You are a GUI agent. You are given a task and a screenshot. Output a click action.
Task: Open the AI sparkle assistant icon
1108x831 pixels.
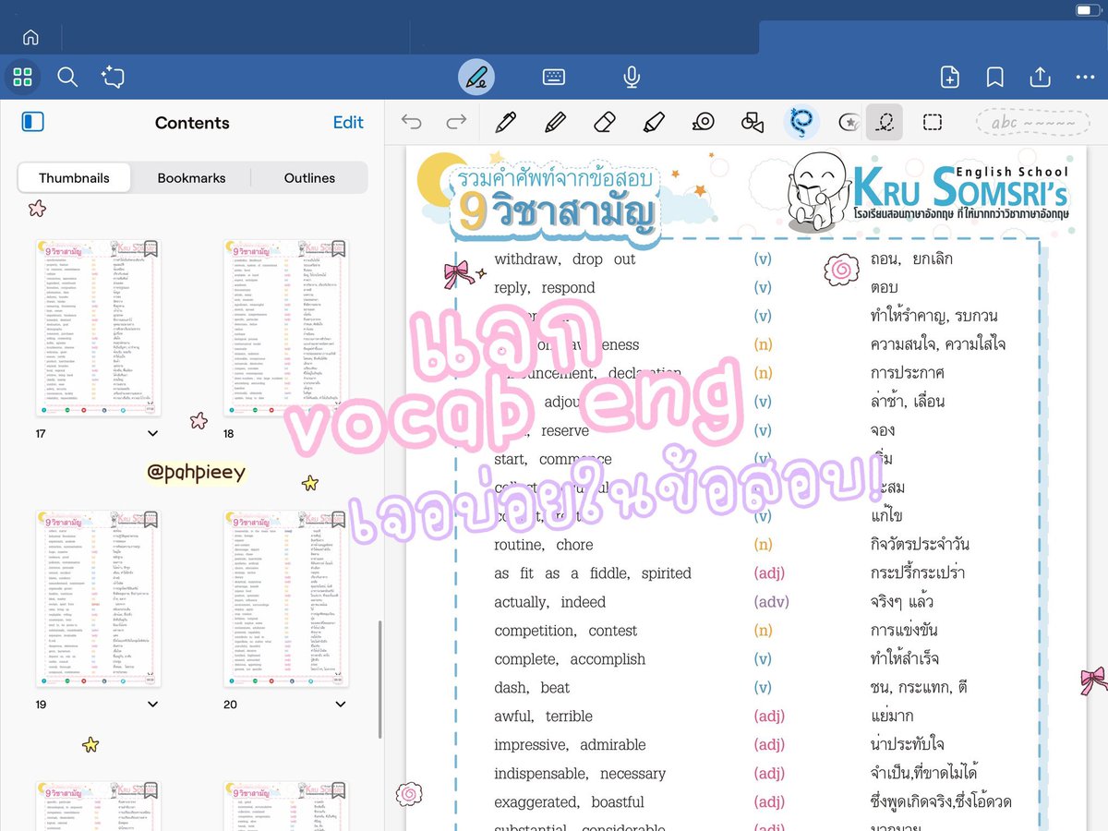pos(113,77)
